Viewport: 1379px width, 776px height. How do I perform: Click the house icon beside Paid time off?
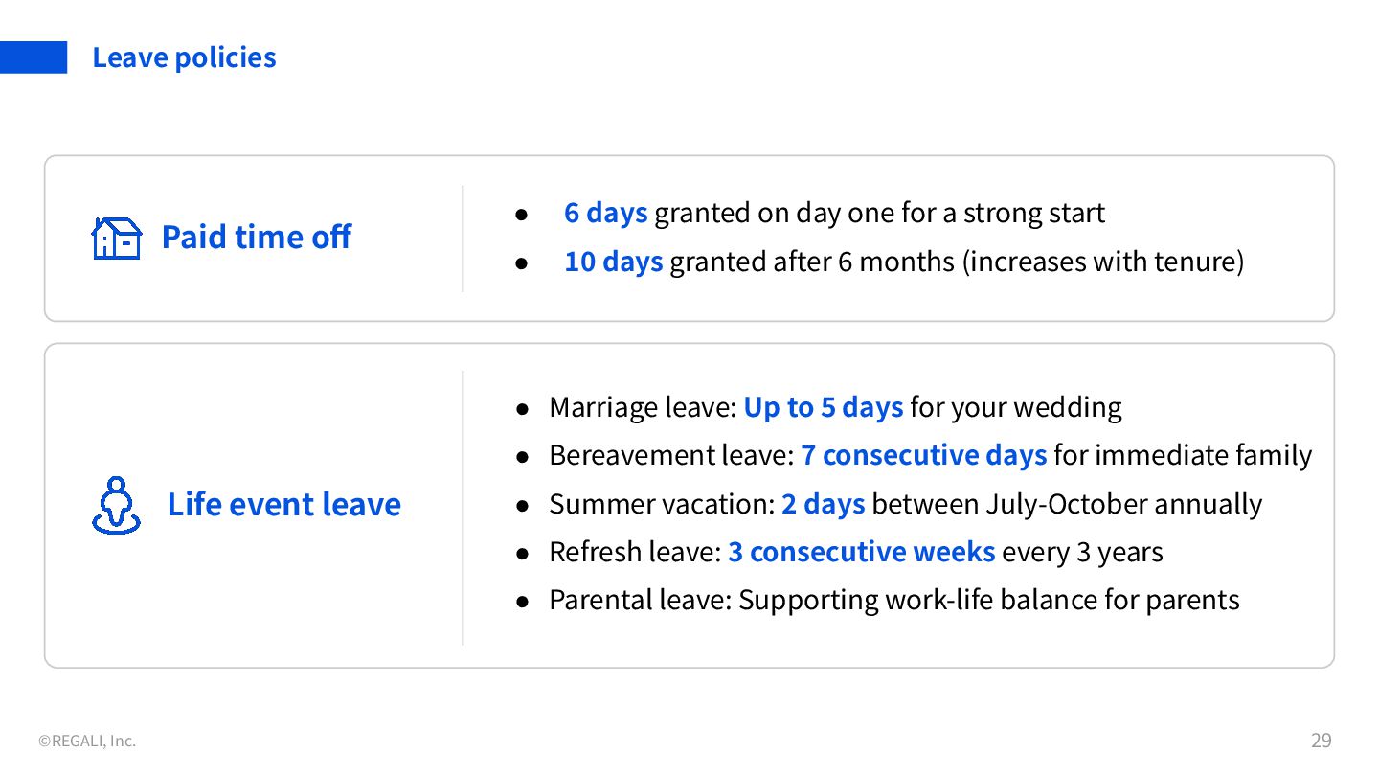click(116, 238)
